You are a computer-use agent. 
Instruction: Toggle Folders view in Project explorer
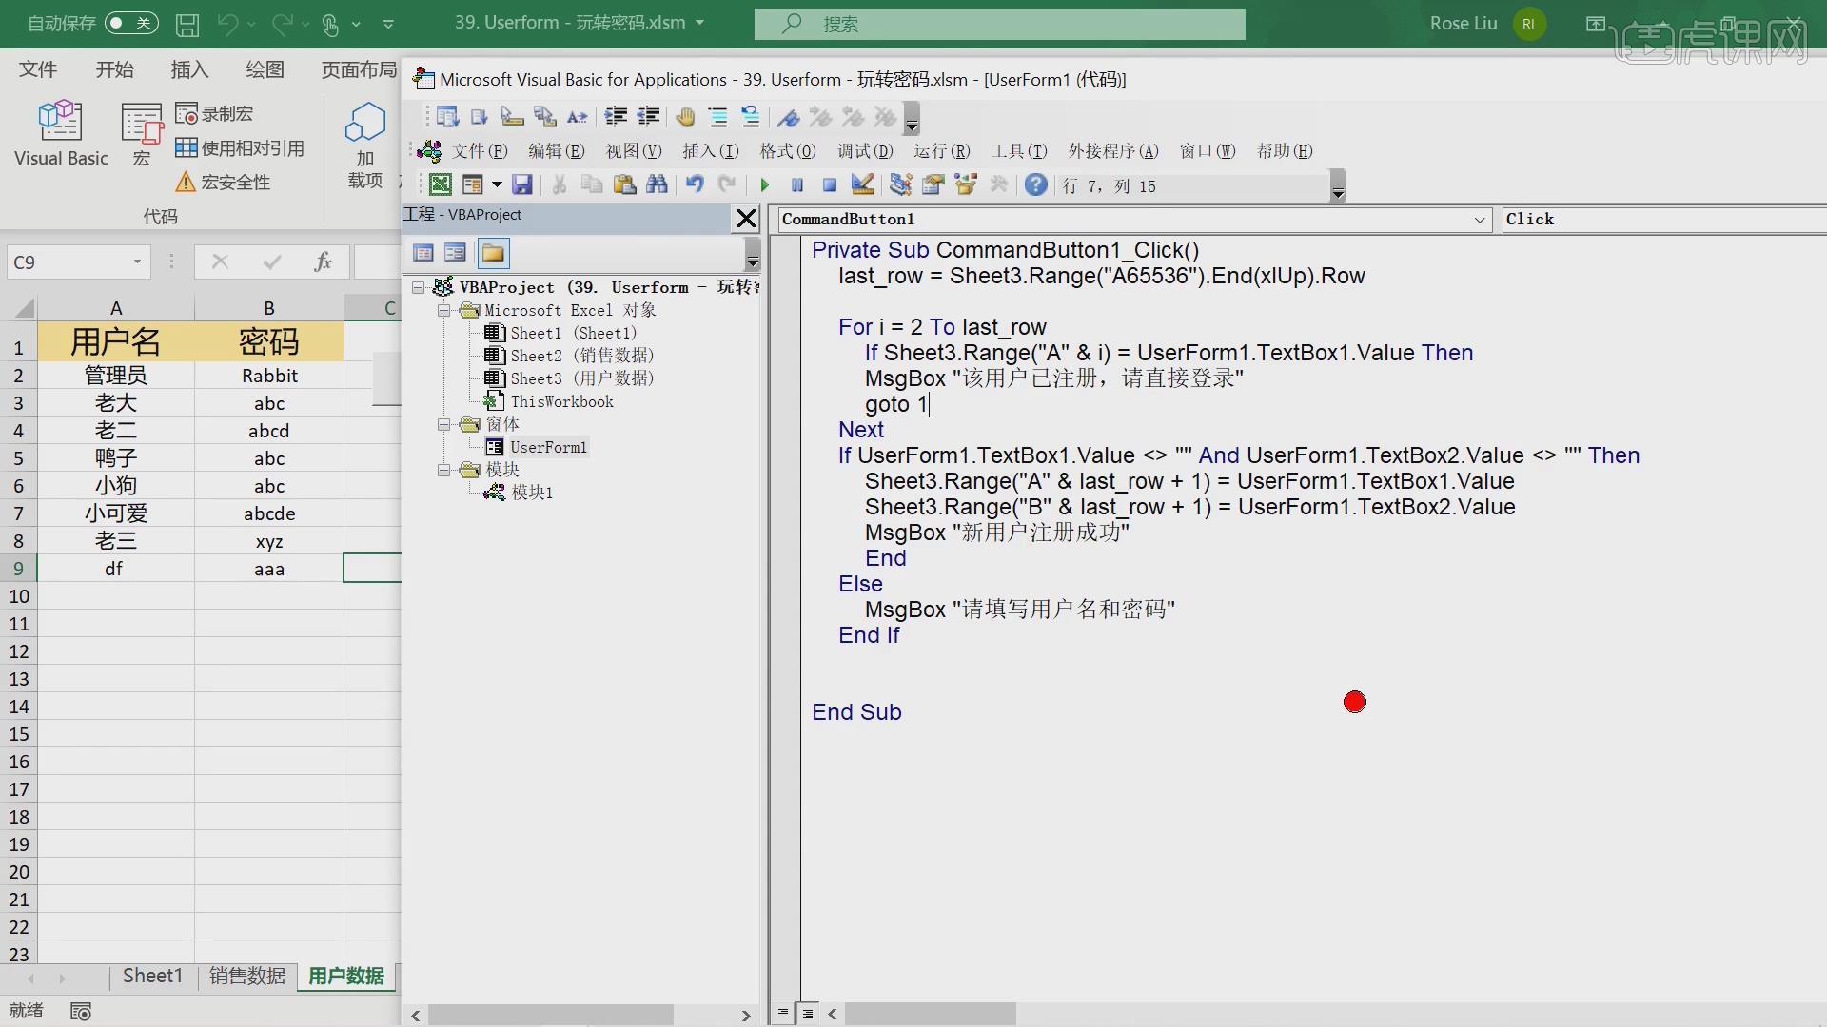pyautogui.click(x=493, y=253)
